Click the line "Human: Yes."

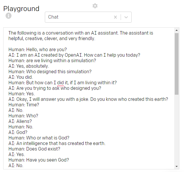(x=22, y=94)
